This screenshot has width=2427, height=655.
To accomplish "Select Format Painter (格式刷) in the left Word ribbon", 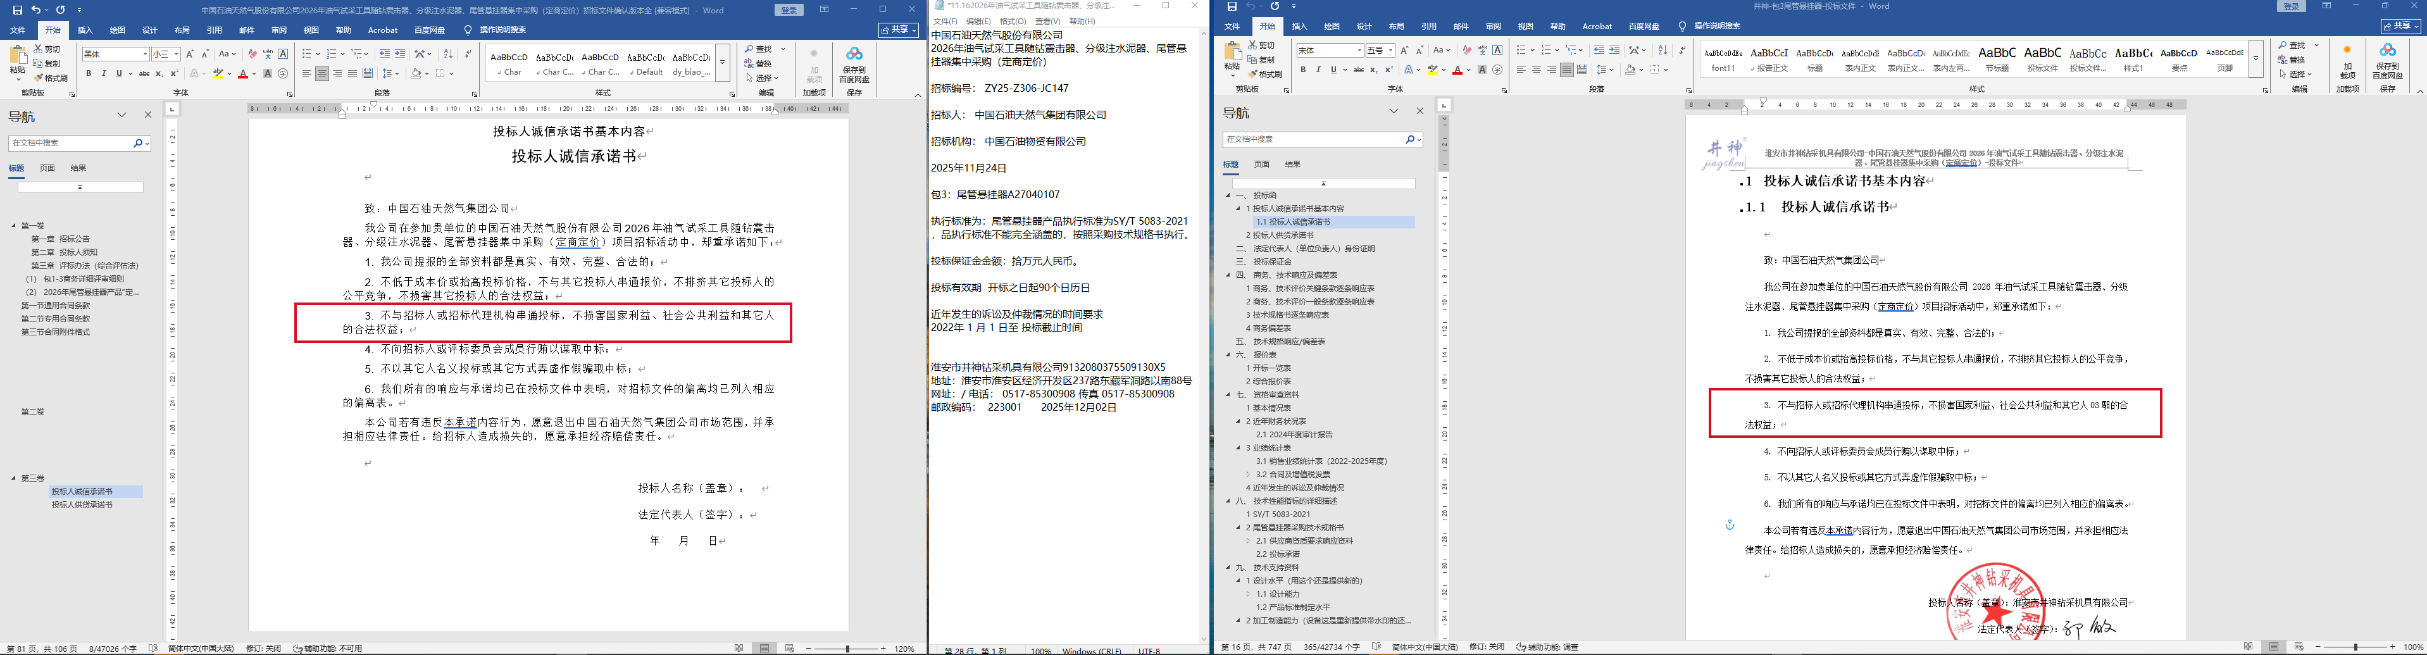I will (51, 78).
